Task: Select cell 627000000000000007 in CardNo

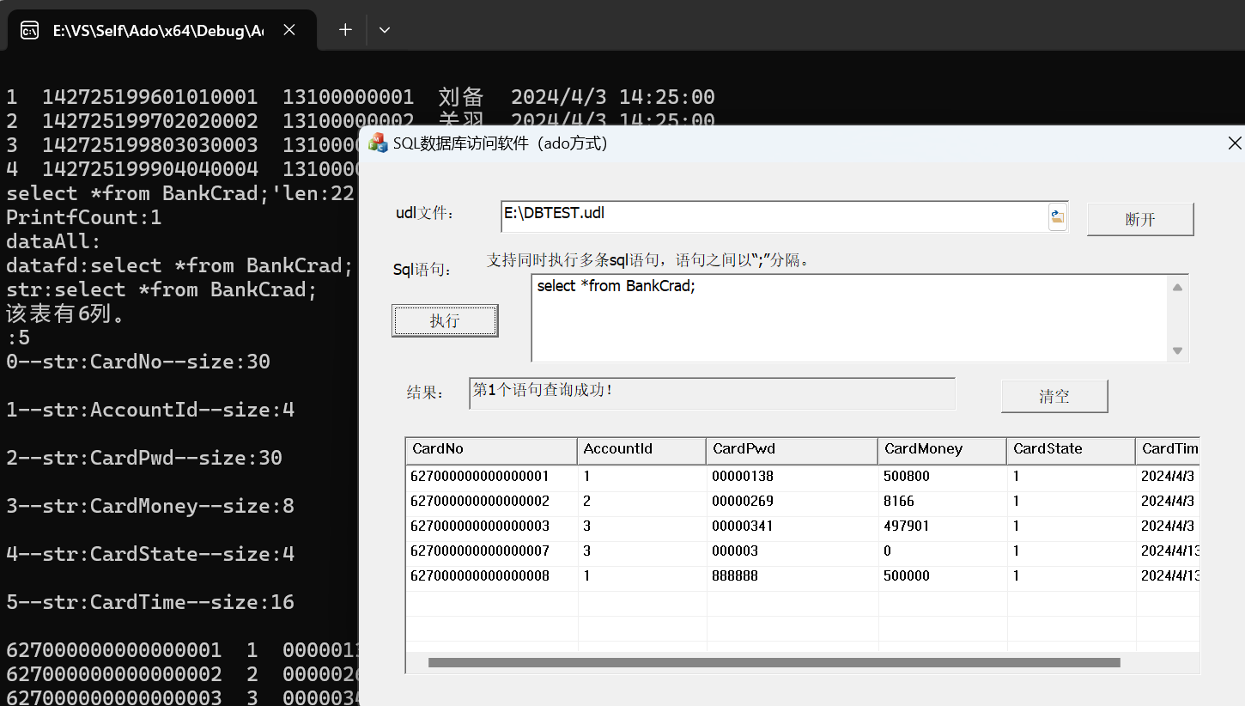Action: coord(492,551)
